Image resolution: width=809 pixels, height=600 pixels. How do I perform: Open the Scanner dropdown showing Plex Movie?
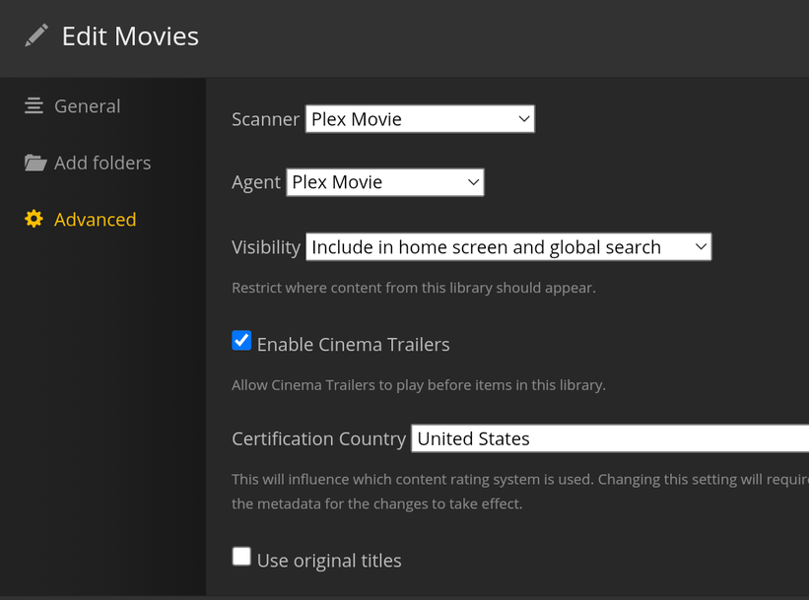point(420,119)
